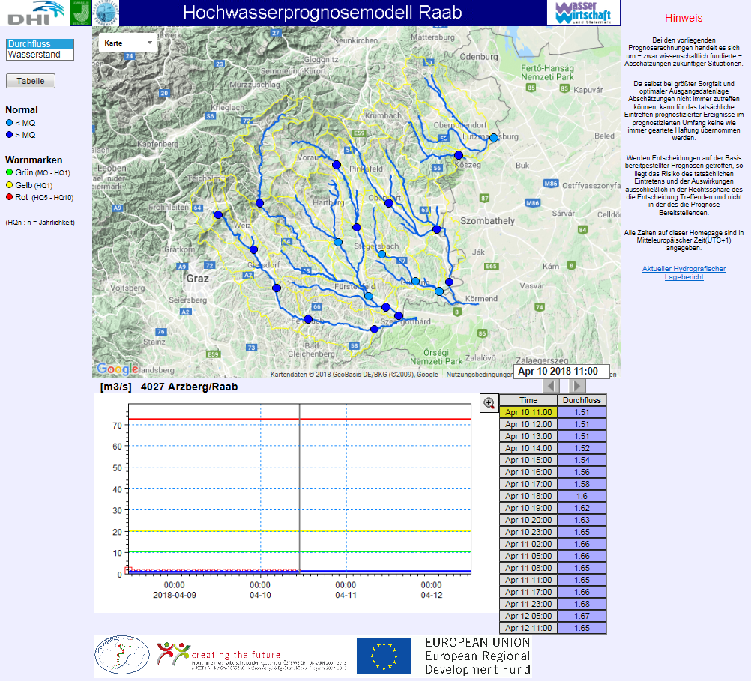Click the European Union flag logo

(384, 656)
